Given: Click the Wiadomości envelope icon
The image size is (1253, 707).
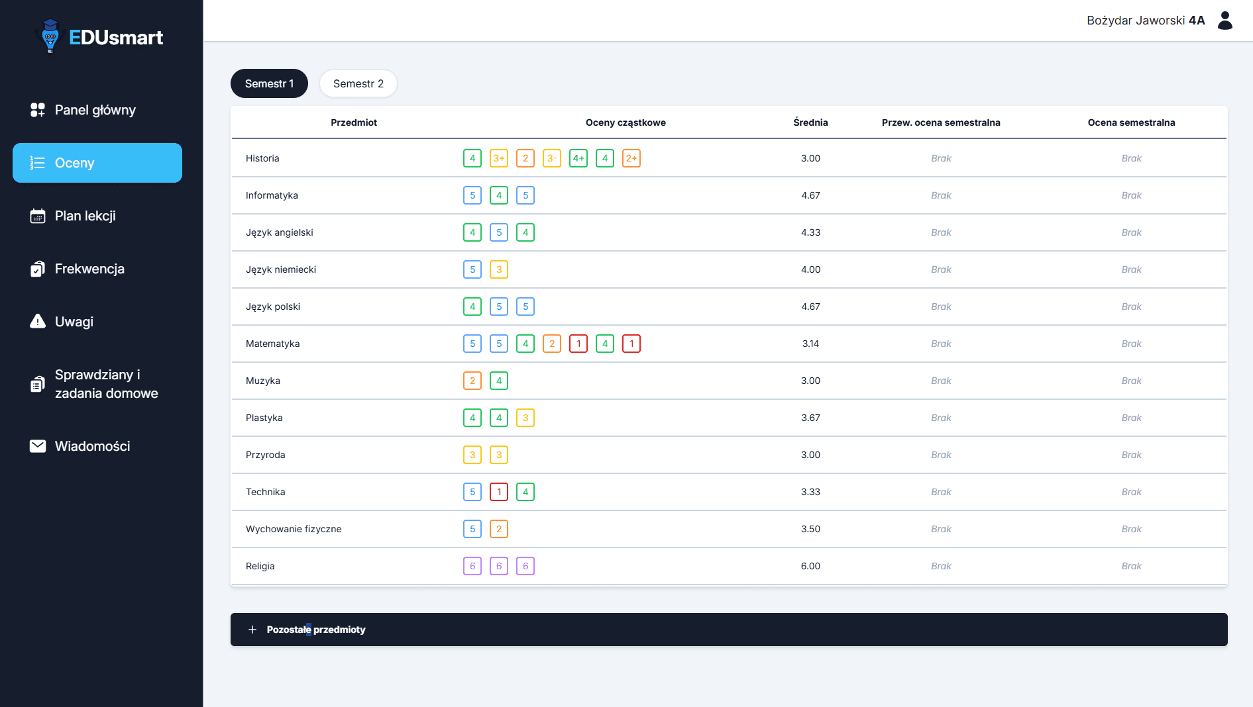Looking at the screenshot, I should (38, 446).
